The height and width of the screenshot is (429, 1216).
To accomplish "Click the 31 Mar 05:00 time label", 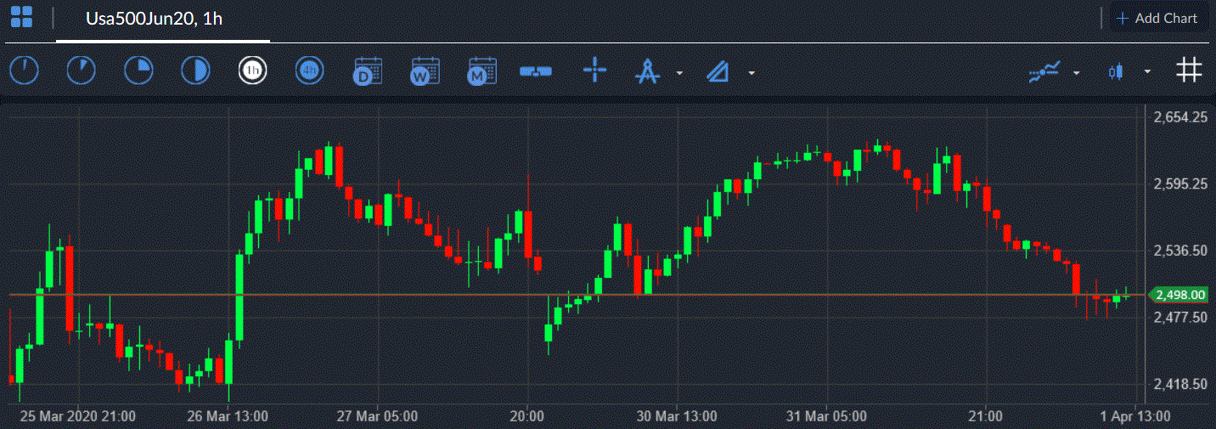I will click(x=825, y=416).
